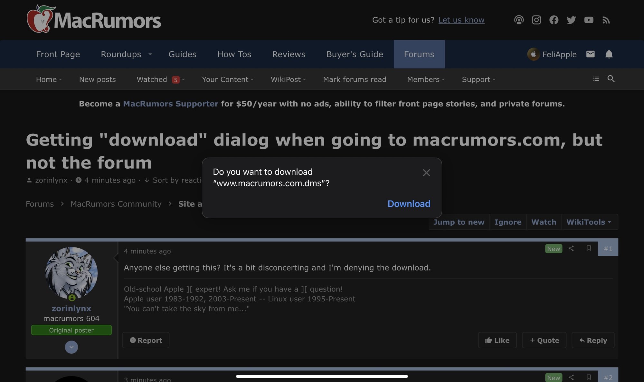Open the Forums breadcrumb link

[40, 204]
